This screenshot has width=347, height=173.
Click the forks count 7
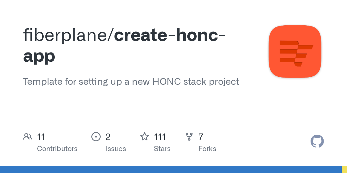(x=201, y=137)
